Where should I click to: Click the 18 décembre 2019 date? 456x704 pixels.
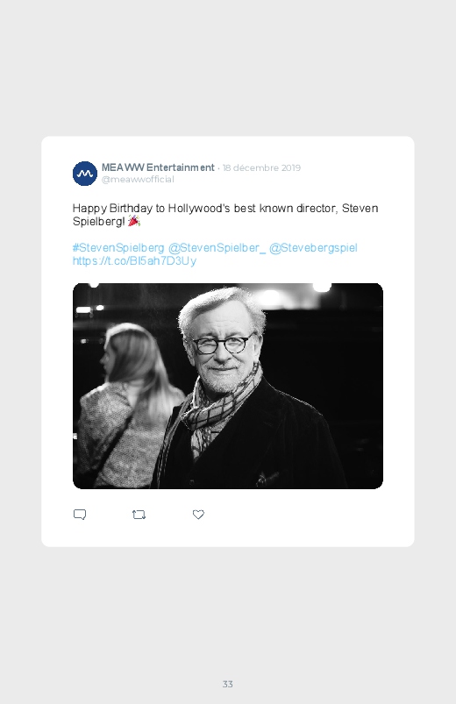pyautogui.click(x=261, y=168)
